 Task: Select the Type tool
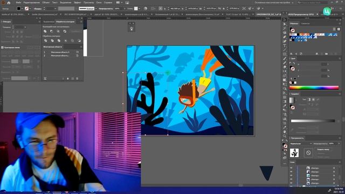pyautogui.click(x=285, y=45)
